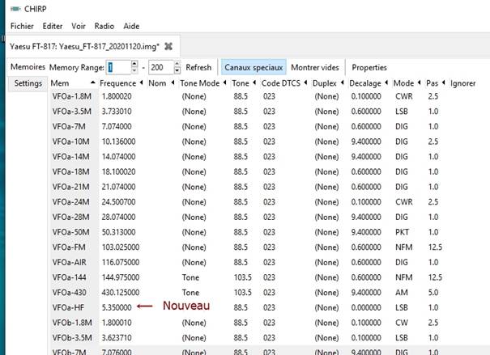
Task: Select the VFOa-3.5M memory row
Action: (x=269, y=112)
